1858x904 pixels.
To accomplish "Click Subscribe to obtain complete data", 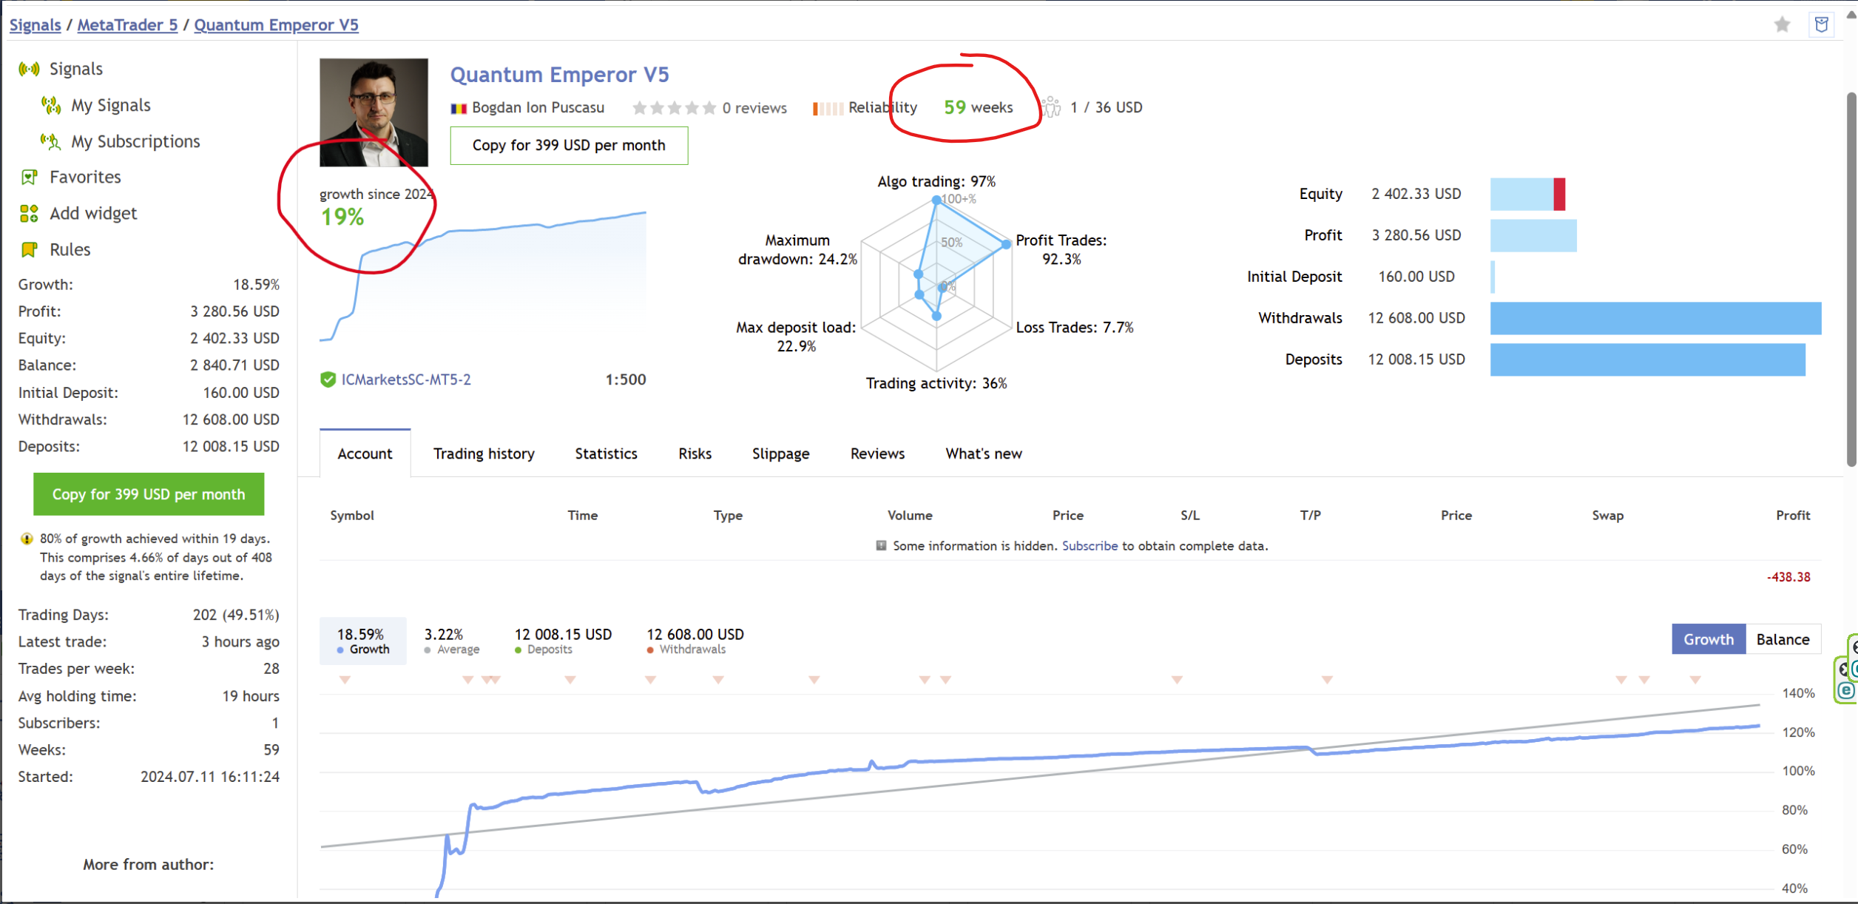I will click(1090, 546).
